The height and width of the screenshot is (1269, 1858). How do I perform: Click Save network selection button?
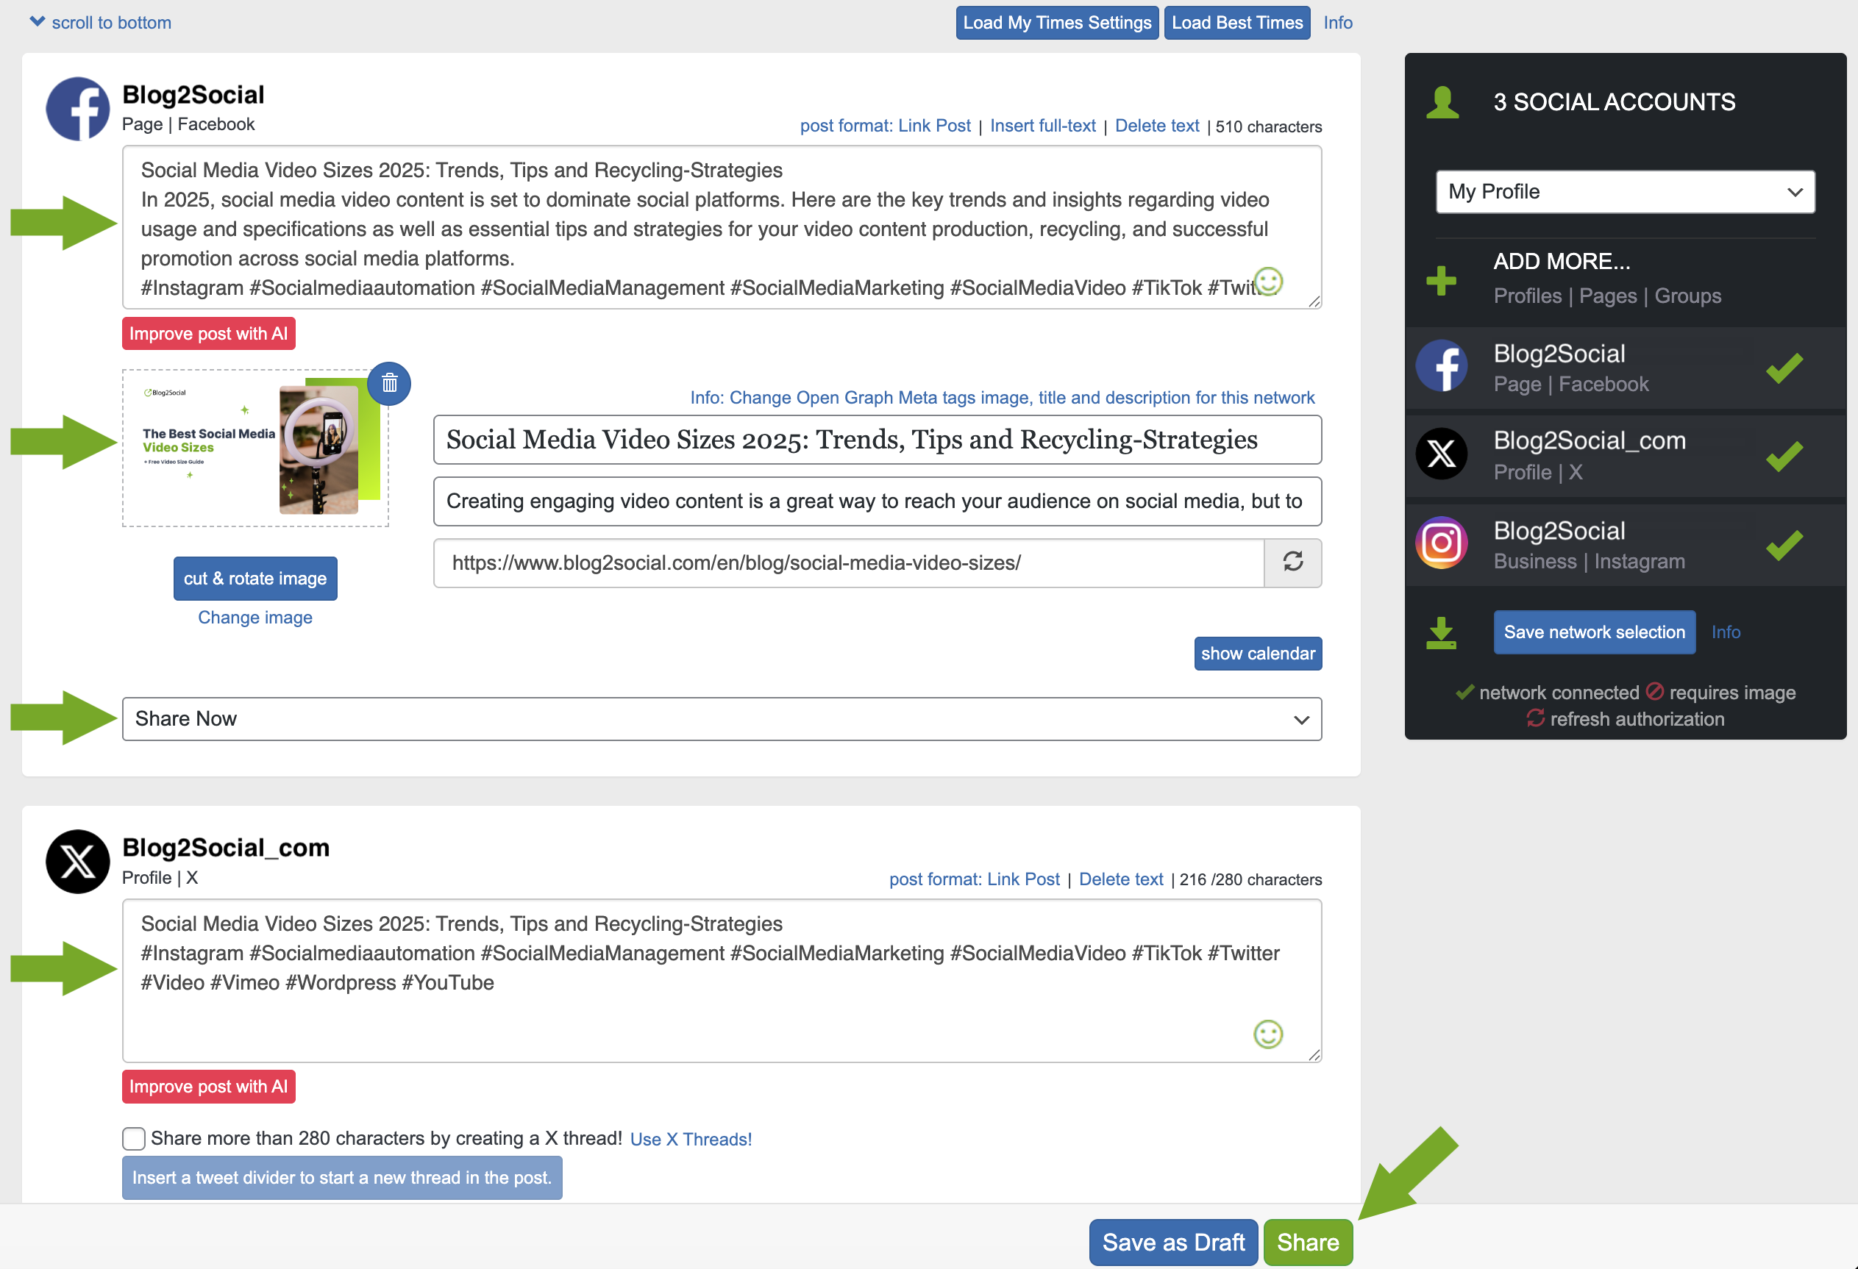(1593, 632)
